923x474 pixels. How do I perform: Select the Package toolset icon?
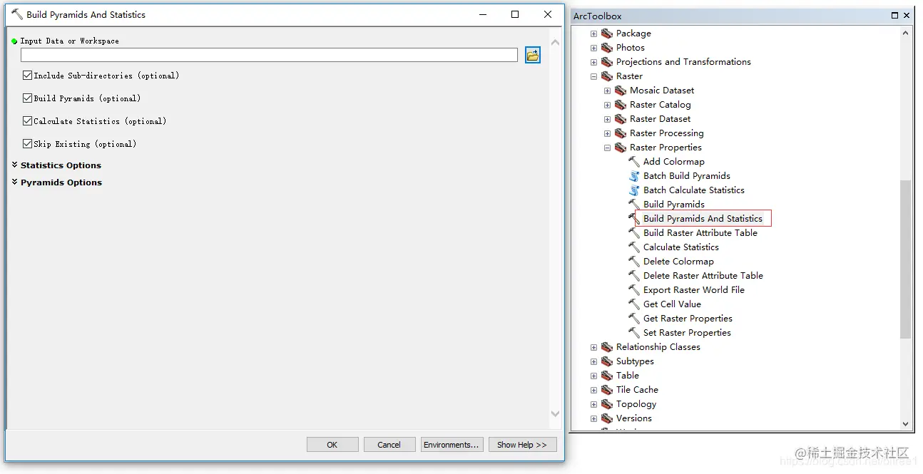[607, 34]
